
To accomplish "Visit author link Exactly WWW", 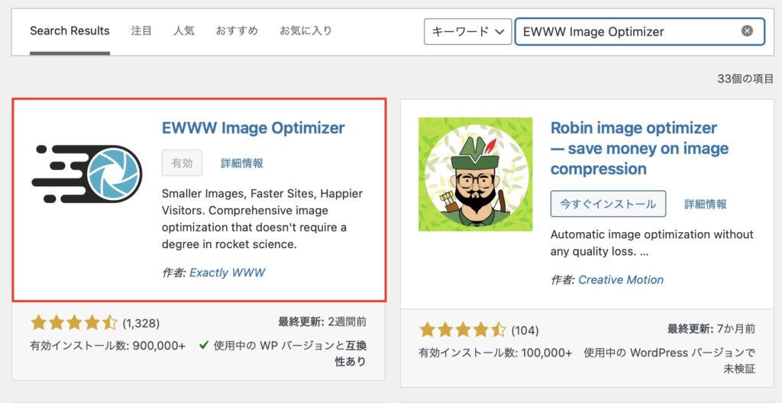I will point(228,272).
